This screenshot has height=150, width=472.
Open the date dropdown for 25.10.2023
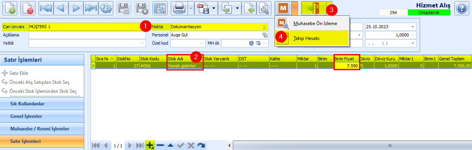tap(413, 27)
